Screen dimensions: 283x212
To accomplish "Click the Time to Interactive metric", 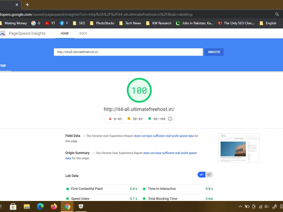I will pos(178,189).
